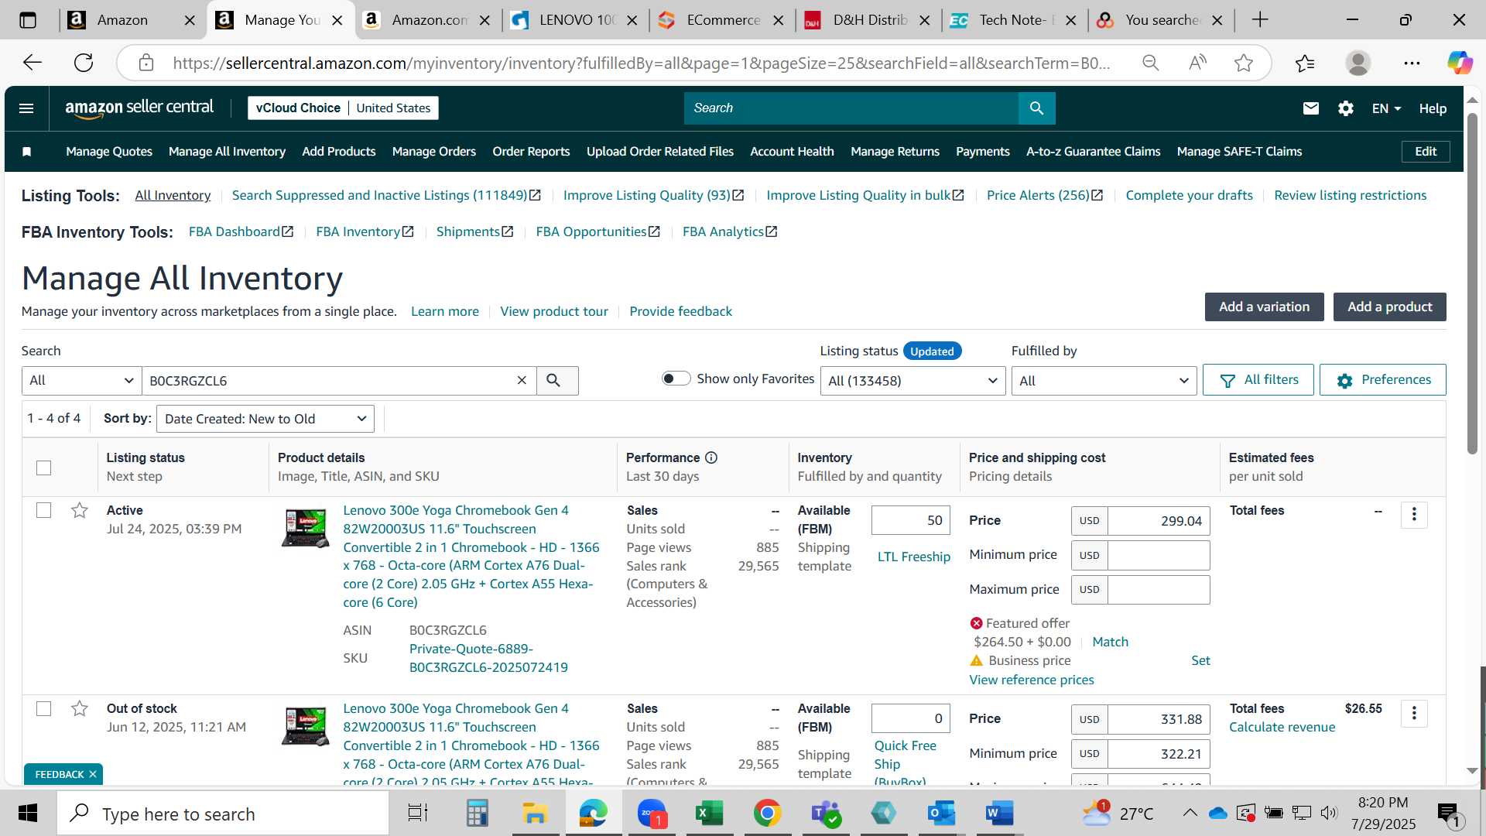This screenshot has width=1486, height=836.
Task: Click Match link under Featured offer
Action: 1110,642
